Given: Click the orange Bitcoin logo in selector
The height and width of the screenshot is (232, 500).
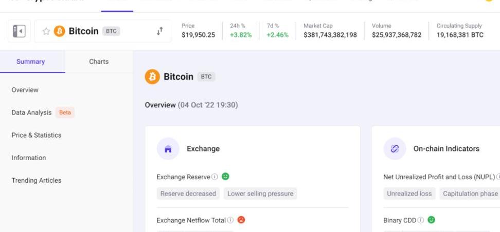Looking at the screenshot, I should click(59, 31).
